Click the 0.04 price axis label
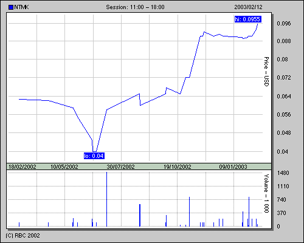This screenshot has height=243, width=304. 282,152
